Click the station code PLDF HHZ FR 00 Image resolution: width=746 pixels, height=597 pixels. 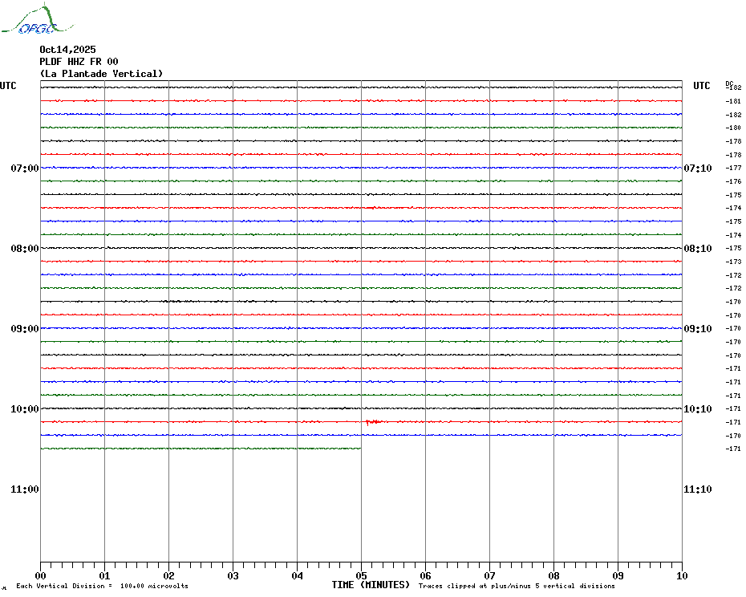[79, 62]
